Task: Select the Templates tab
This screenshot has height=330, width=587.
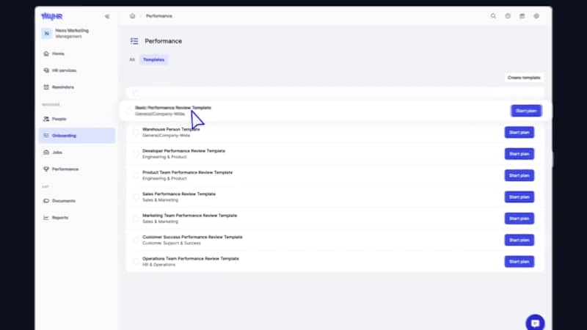Action: [153, 60]
